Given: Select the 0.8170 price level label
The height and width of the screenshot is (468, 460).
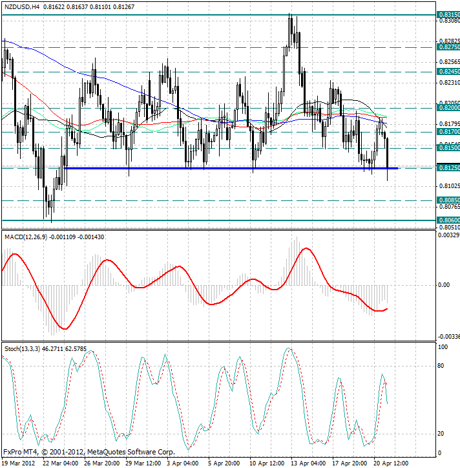Looking at the screenshot, I should [x=448, y=132].
